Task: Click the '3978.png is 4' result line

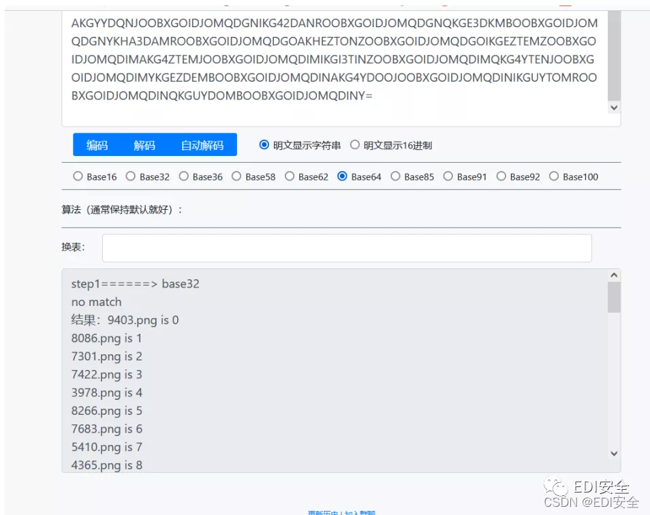Action: pyautogui.click(x=106, y=393)
